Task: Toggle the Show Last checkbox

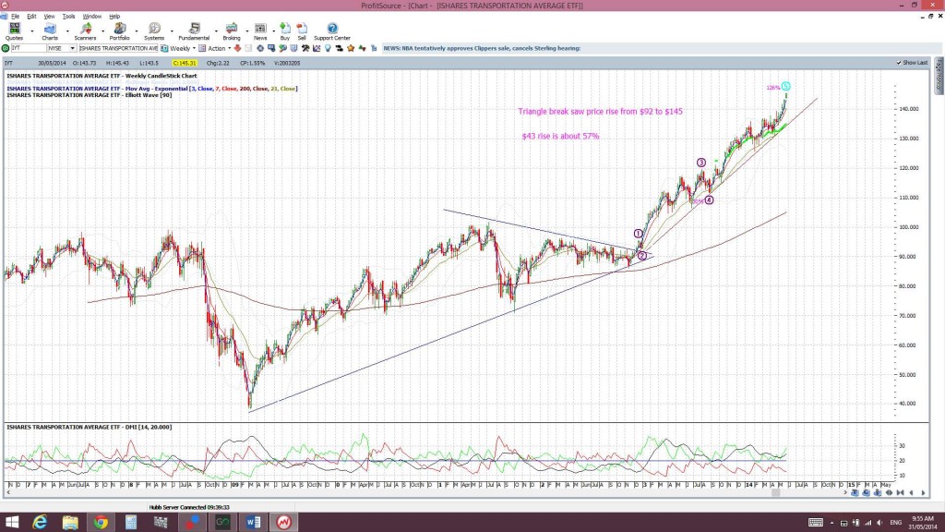Action: pos(899,63)
